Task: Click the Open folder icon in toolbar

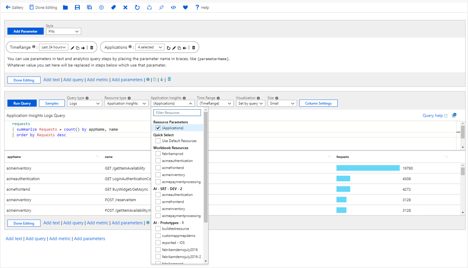Action: pos(65,8)
